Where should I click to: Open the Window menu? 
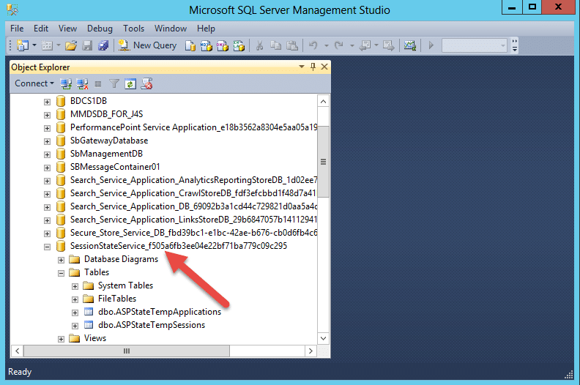click(x=171, y=29)
